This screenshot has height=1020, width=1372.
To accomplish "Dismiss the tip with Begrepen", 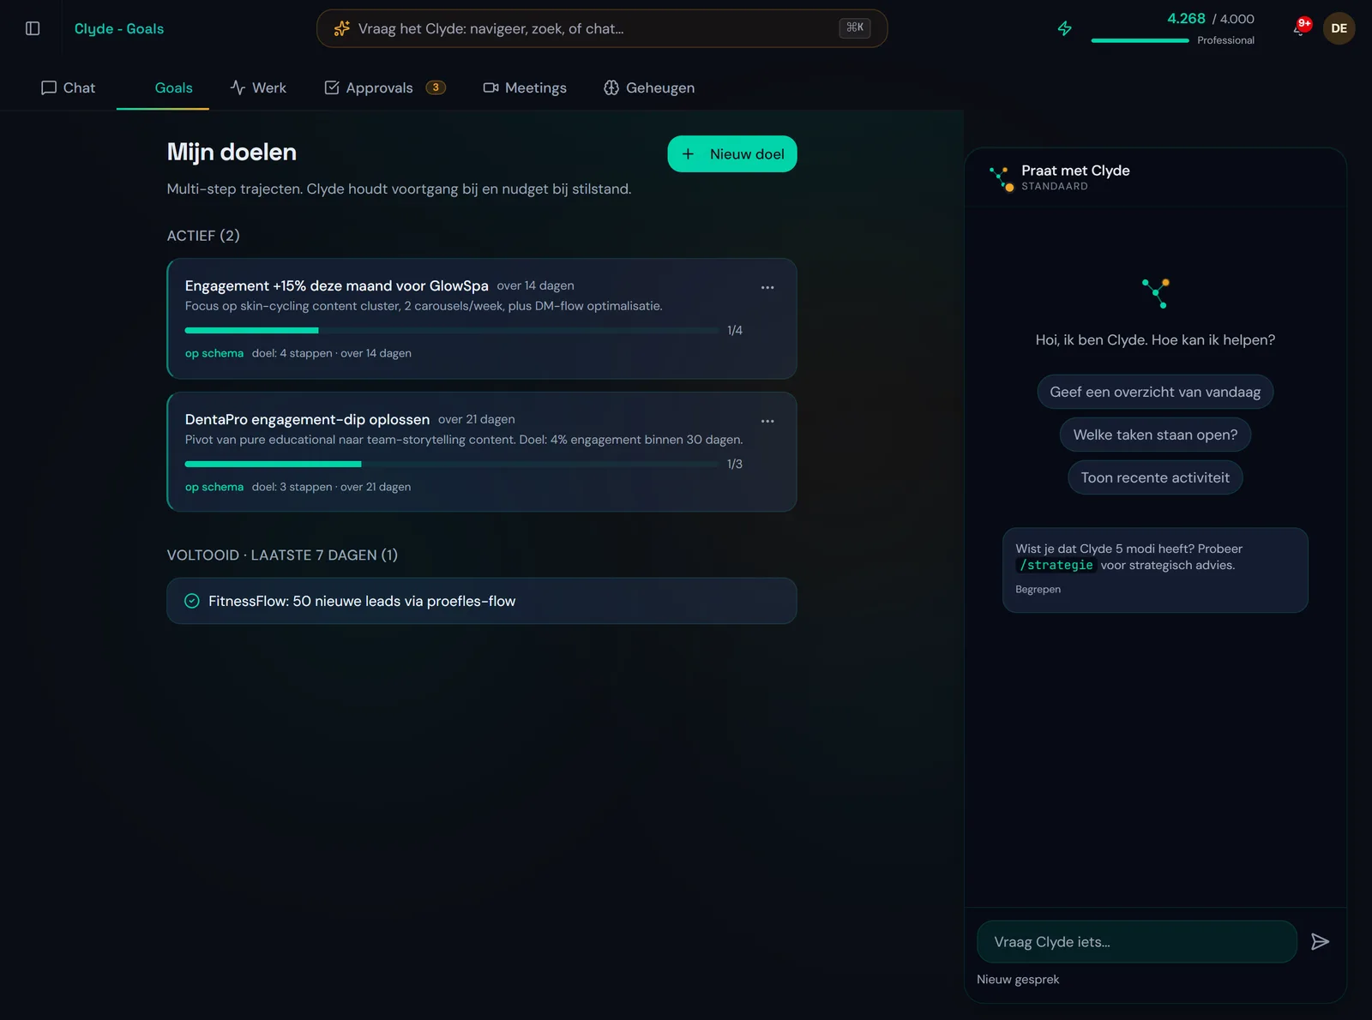I will tap(1038, 590).
